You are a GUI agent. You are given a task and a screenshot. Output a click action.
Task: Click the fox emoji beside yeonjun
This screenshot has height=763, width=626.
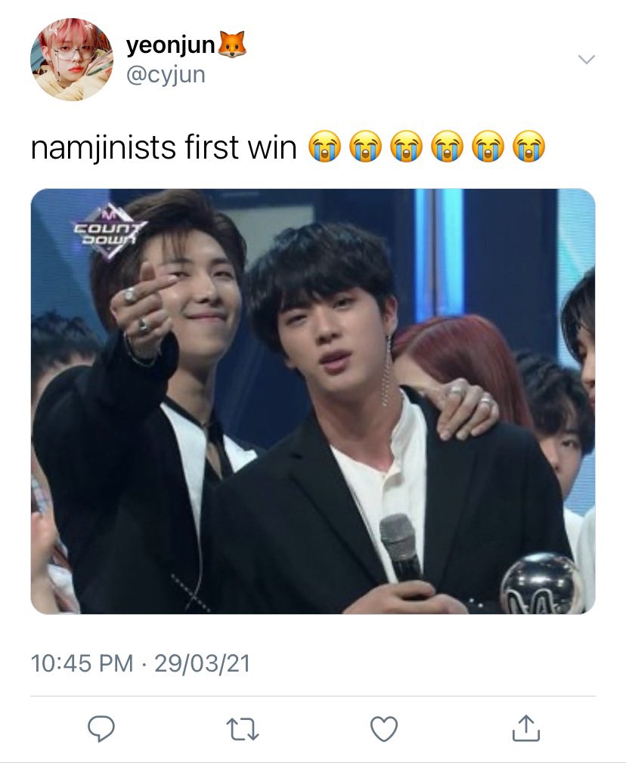click(x=232, y=45)
